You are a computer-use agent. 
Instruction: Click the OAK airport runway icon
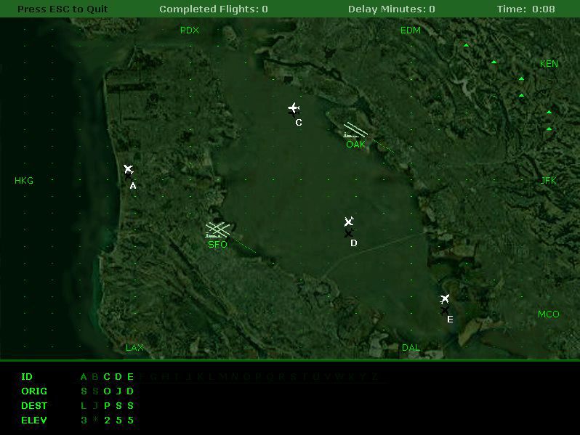pyautogui.click(x=355, y=130)
